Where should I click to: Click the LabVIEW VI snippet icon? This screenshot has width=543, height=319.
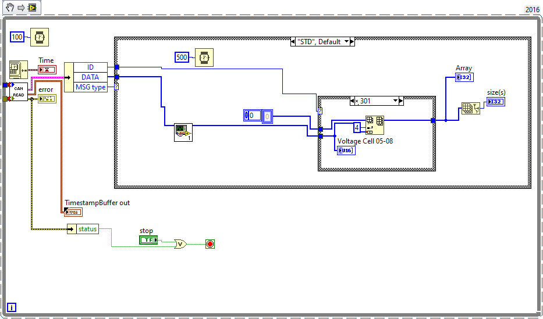coord(32,8)
